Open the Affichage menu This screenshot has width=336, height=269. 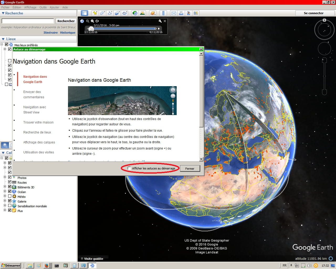[x=30, y=7]
